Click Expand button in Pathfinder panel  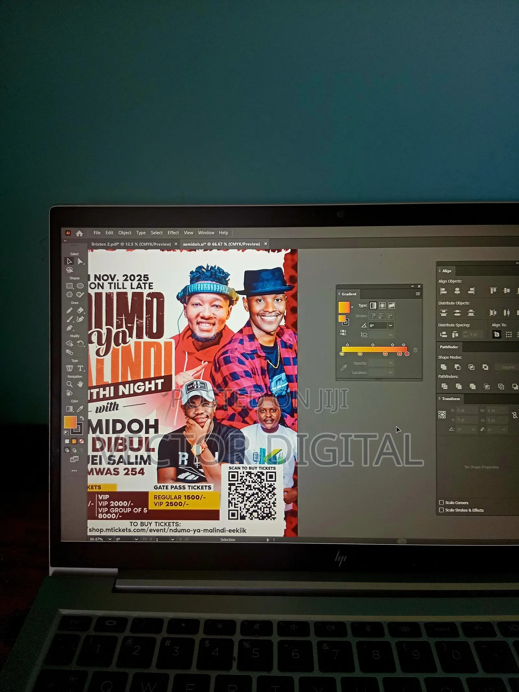tap(508, 367)
